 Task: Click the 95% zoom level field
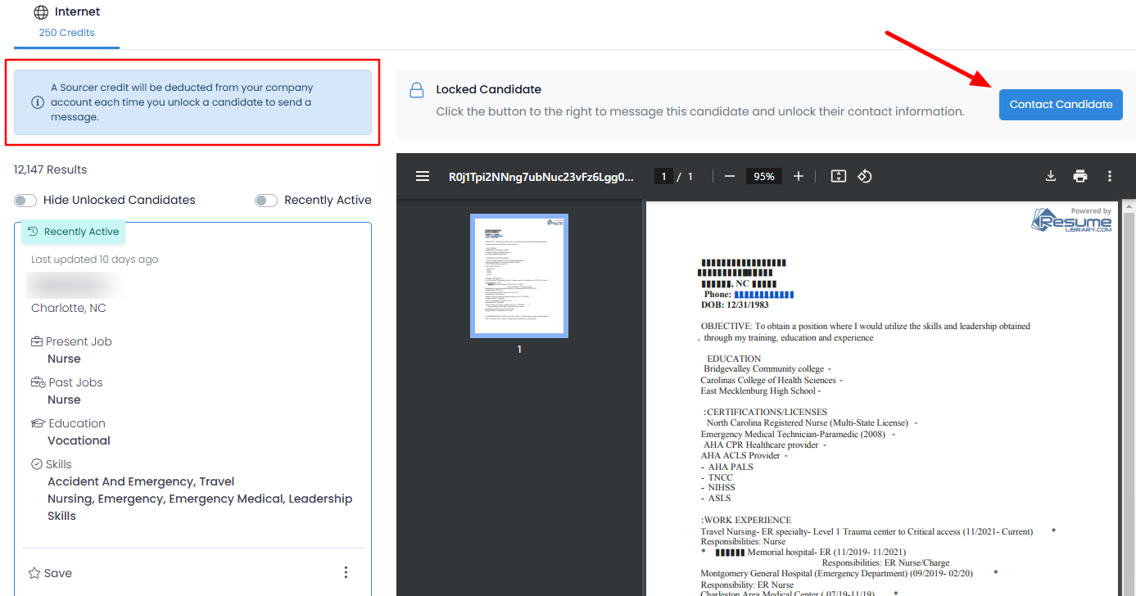tap(763, 176)
